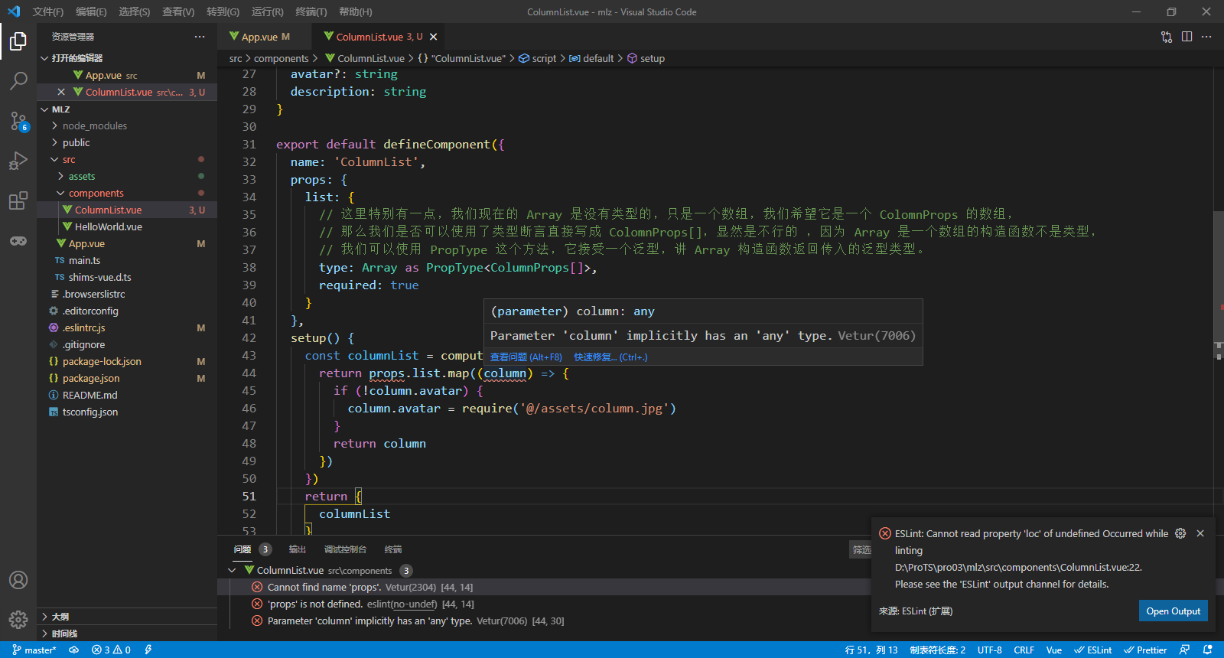Open the Run and Debug view
This screenshot has width=1224, height=658.
coord(18,161)
